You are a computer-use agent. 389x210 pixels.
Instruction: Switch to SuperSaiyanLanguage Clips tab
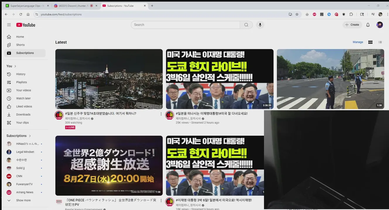tap(27, 6)
